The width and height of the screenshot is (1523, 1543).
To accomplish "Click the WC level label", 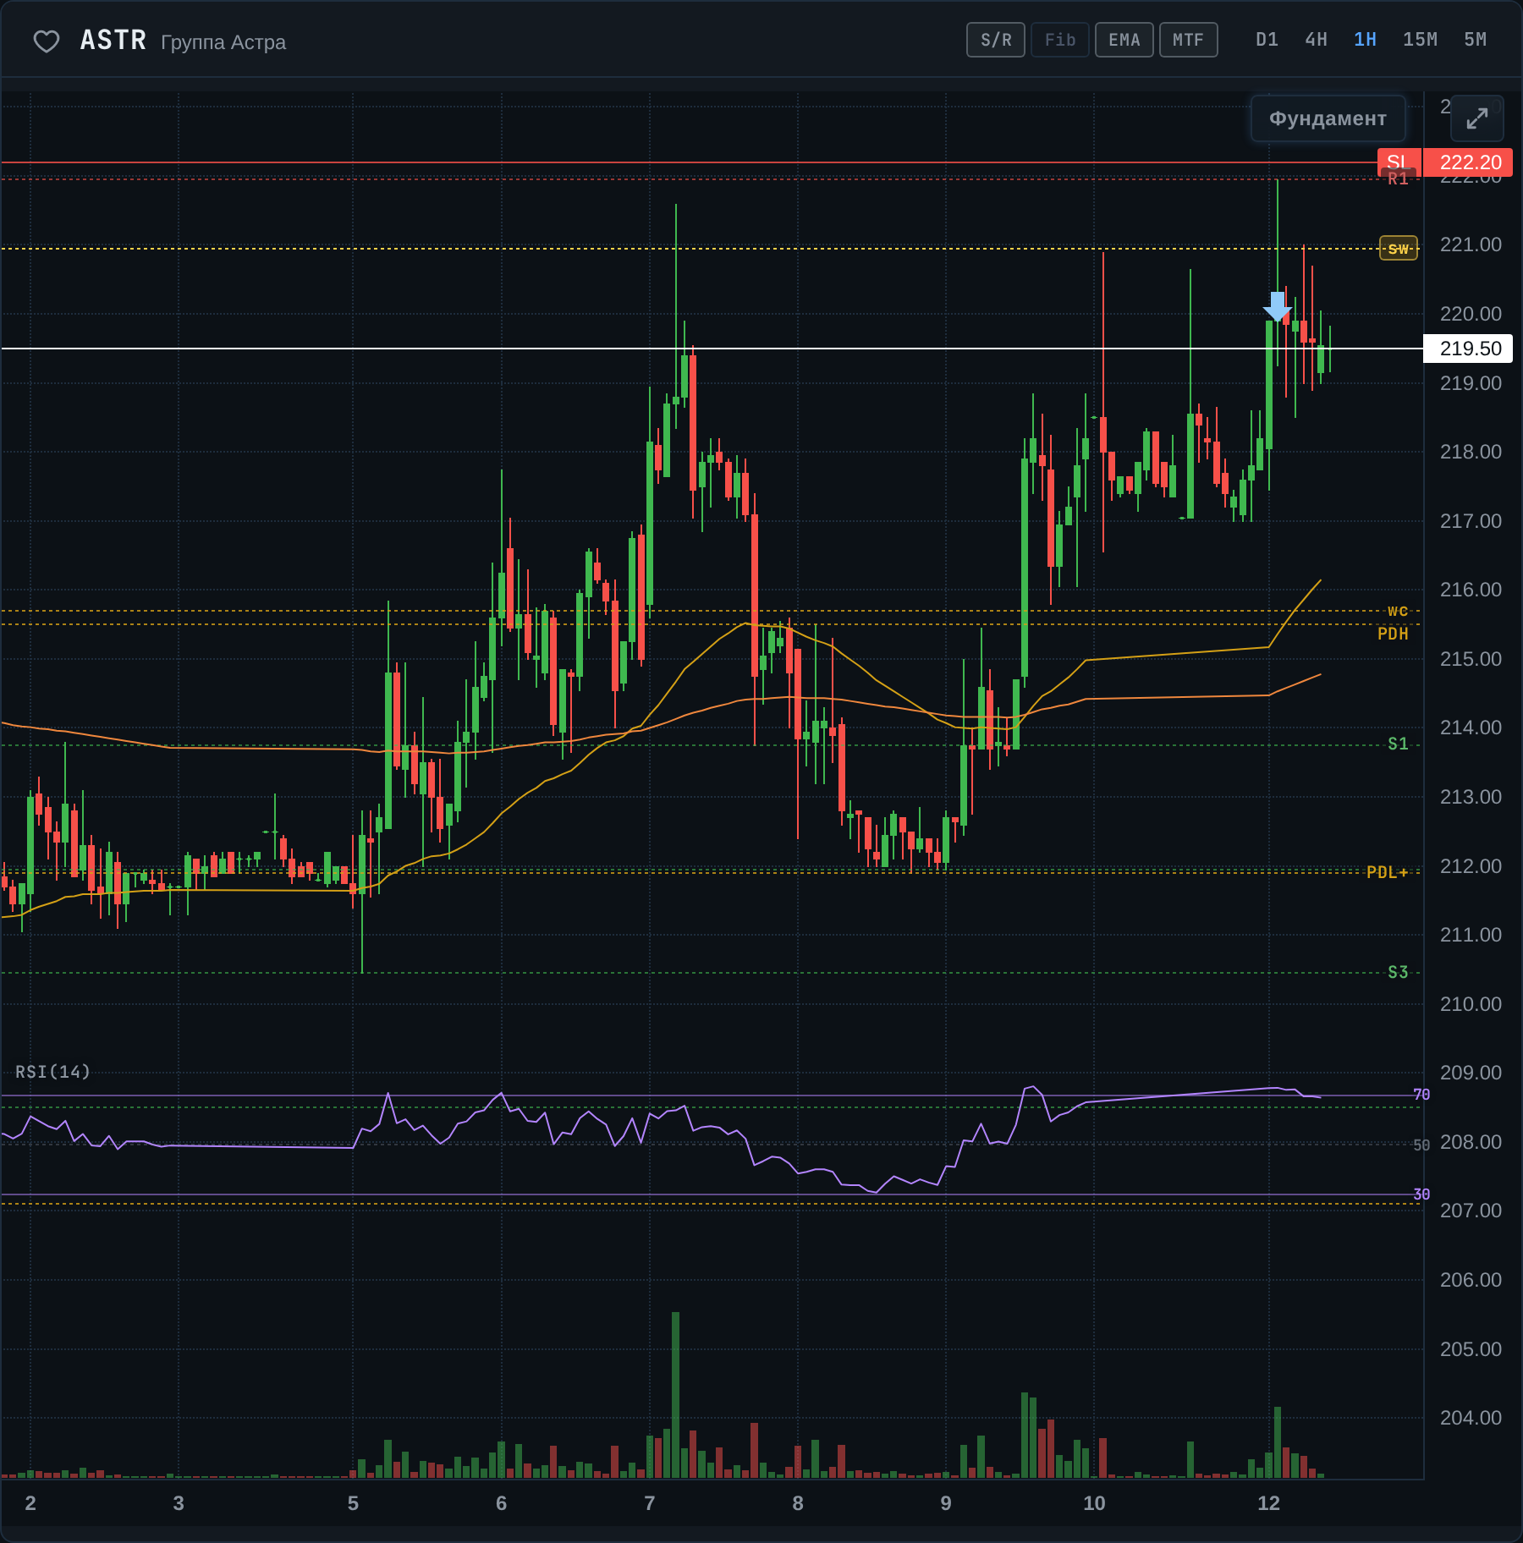I will coord(1398,611).
